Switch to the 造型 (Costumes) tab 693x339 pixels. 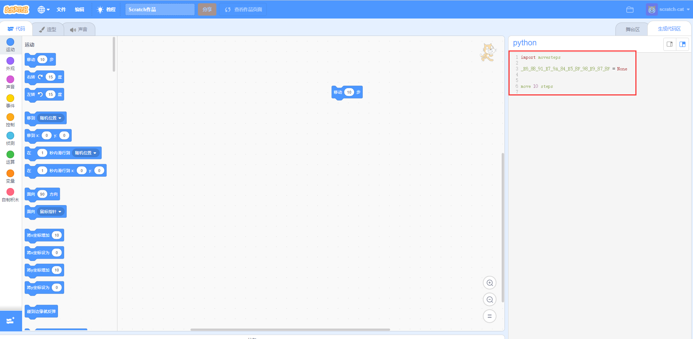[48, 29]
